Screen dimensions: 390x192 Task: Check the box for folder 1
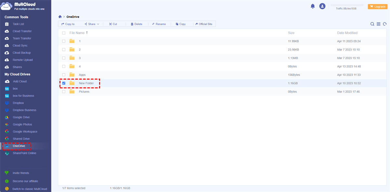(x=64, y=41)
